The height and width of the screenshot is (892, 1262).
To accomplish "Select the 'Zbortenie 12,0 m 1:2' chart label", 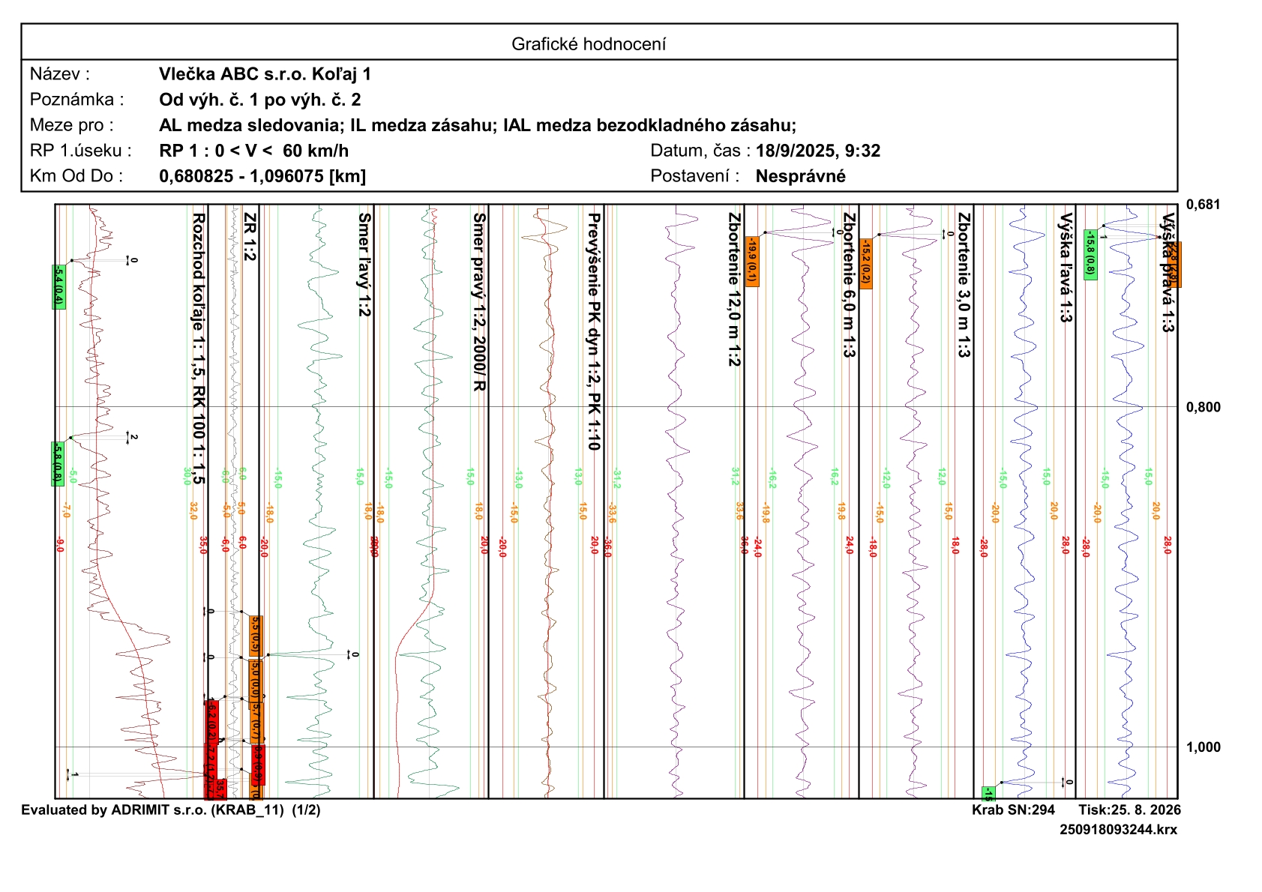I will [734, 289].
